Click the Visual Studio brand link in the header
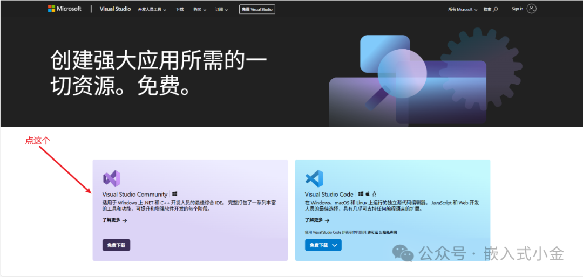Screen dimensions: 583x277 click(x=116, y=9)
